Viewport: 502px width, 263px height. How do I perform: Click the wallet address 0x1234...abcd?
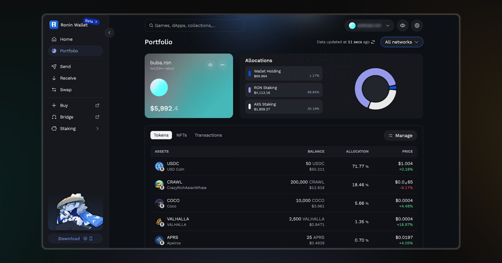[x=162, y=68]
